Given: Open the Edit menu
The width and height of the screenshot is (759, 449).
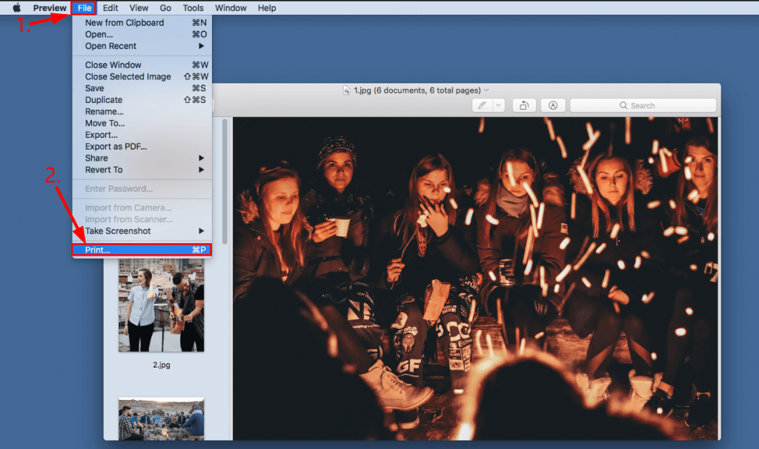Looking at the screenshot, I should click(x=110, y=7).
